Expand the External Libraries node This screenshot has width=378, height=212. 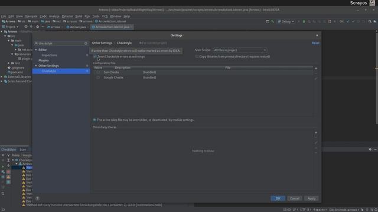pos(2,77)
